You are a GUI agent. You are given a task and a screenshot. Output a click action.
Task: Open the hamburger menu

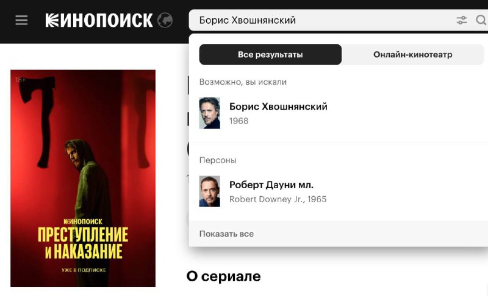(21, 21)
